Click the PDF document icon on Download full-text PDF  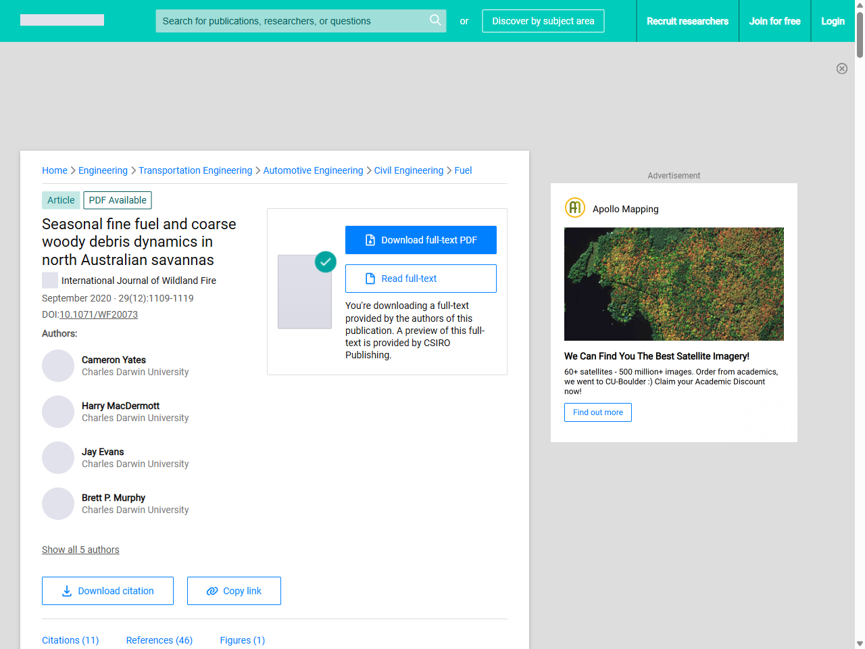point(369,239)
